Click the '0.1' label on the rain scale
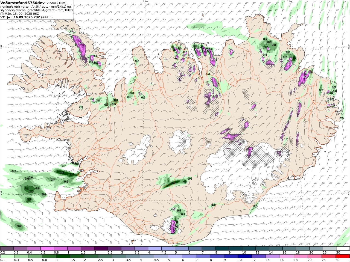Image resolution: width=350 pixels, height=262 pixels. [x=2, y=260]
